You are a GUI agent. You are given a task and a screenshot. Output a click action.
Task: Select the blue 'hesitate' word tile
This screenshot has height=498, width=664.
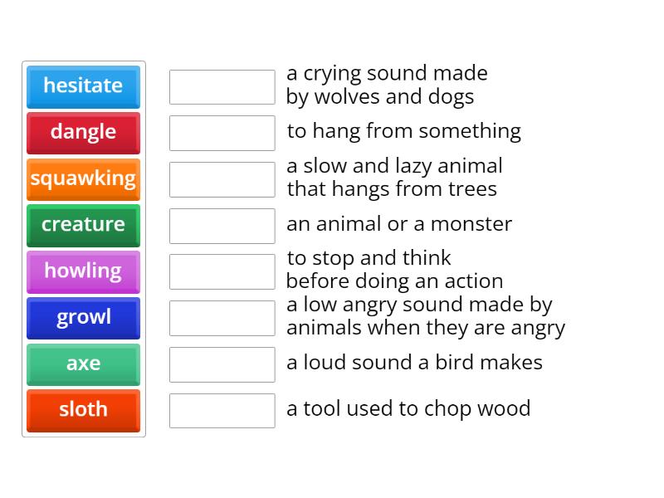[83, 86]
